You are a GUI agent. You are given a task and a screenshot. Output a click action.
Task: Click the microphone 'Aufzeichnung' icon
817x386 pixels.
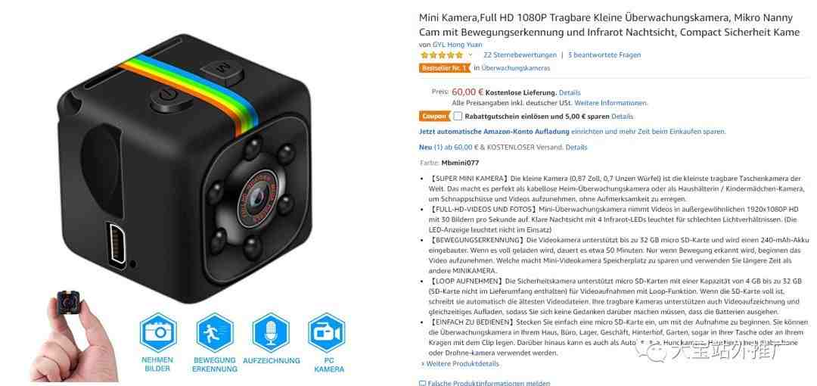[x=270, y=332]
